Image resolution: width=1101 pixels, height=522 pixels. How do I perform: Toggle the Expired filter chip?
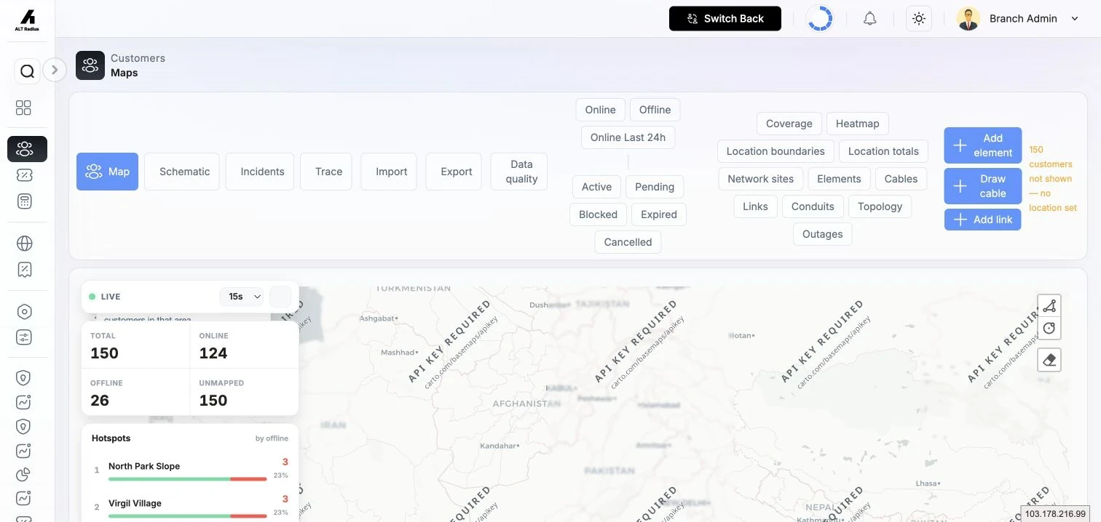tap(659, 214)
